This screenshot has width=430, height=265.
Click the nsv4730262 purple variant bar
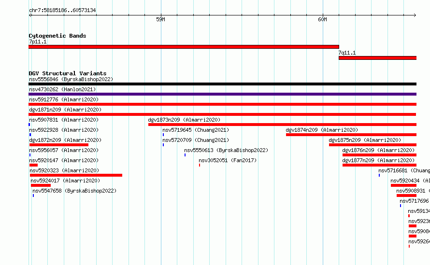click(222, 94)
